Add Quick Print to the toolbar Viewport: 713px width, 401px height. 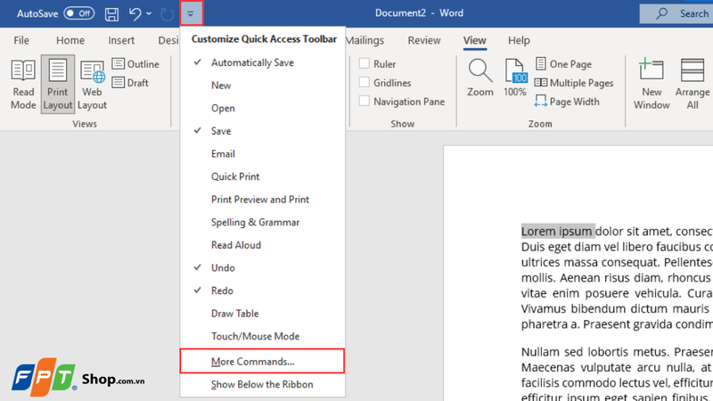tap(262, 176)
